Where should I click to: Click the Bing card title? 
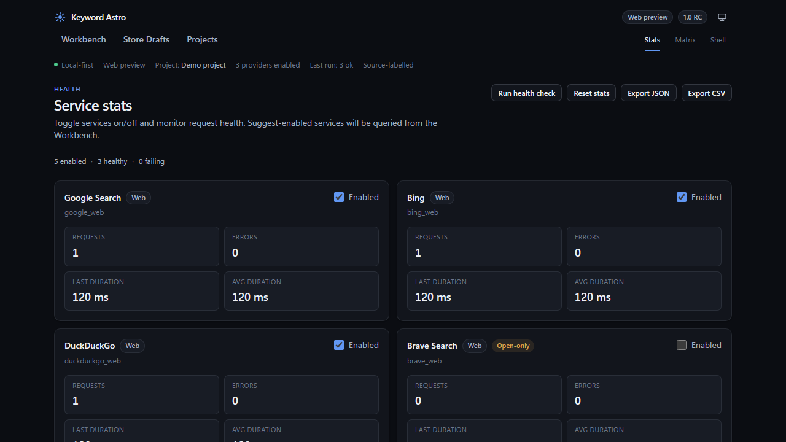coord(416,198)
